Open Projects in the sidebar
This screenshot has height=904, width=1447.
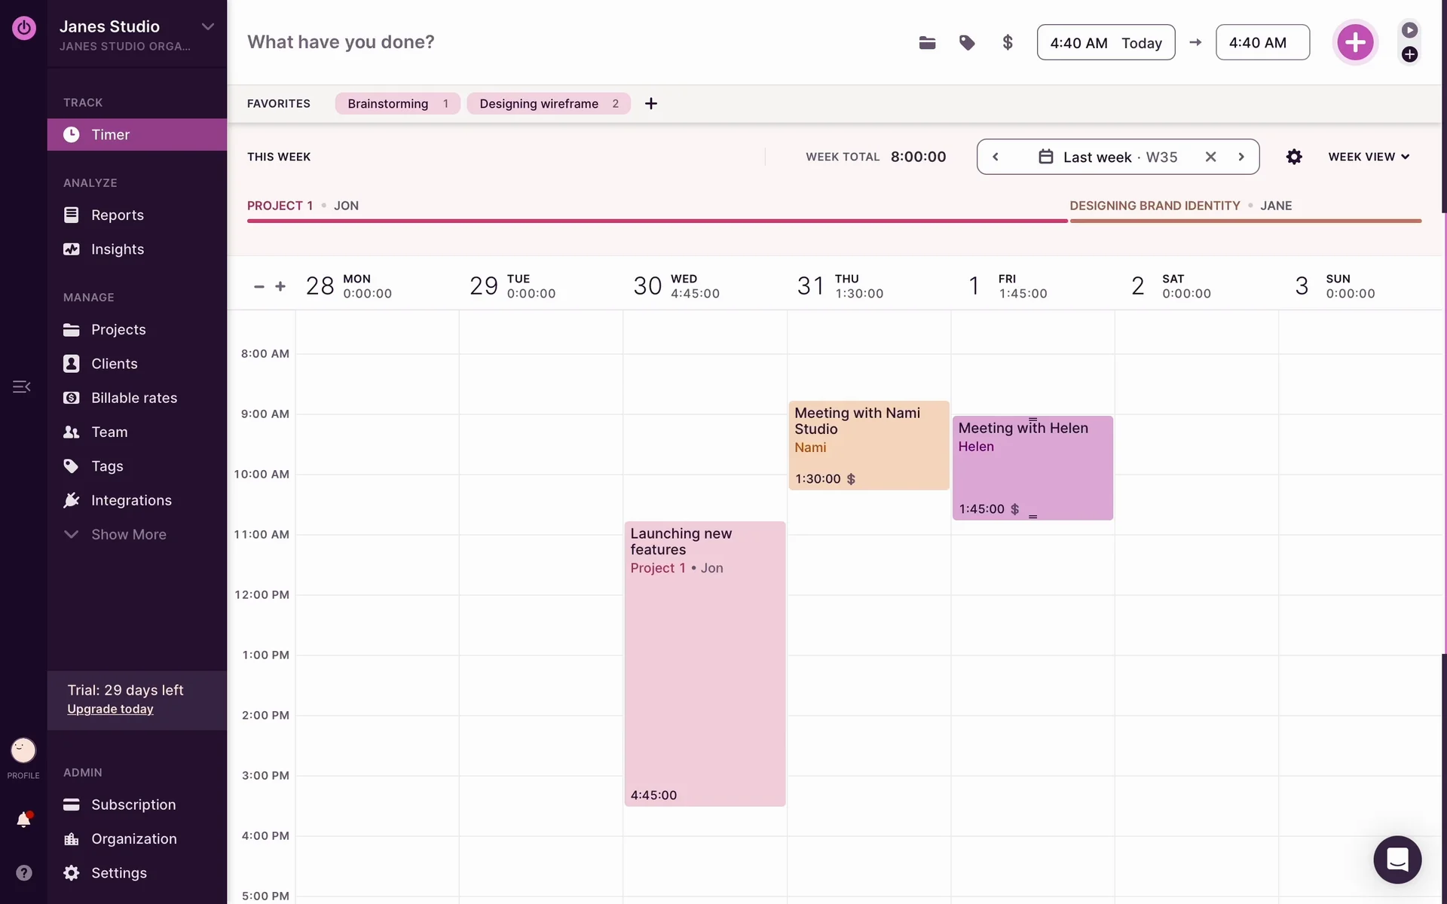pyautogui.click(x=118, y=329)
